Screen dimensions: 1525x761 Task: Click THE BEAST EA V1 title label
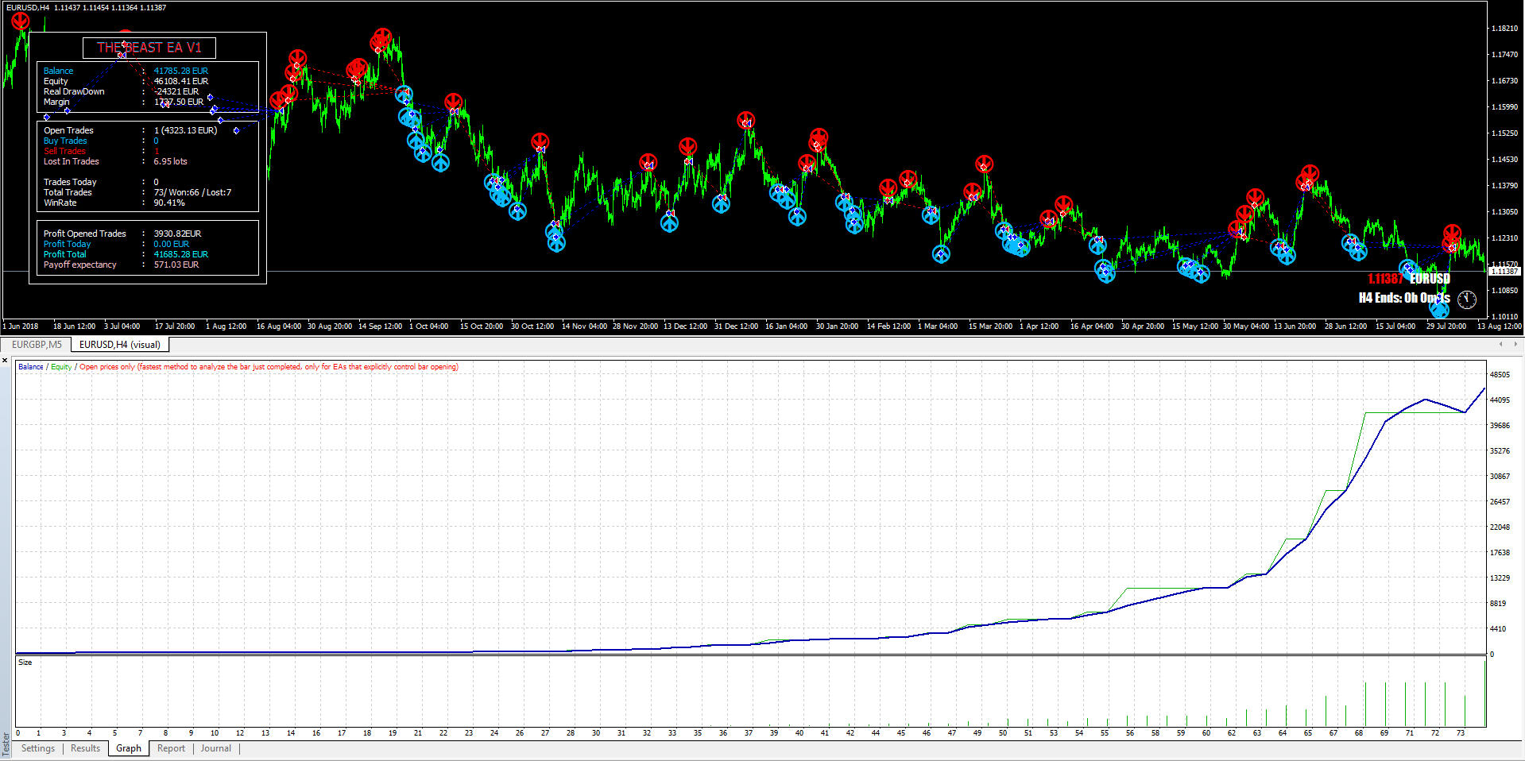pos(149,48)
